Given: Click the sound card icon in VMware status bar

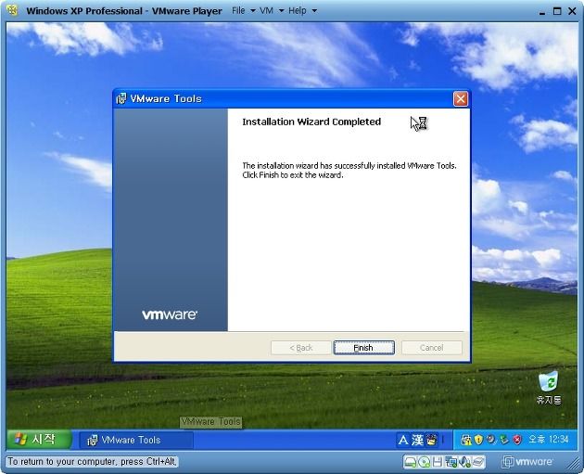Looking at the screenshot, I should (x=464, y=463).
